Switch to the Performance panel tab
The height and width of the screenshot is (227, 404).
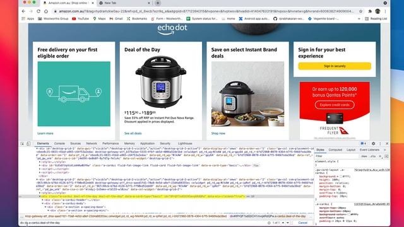click(110, 144)
